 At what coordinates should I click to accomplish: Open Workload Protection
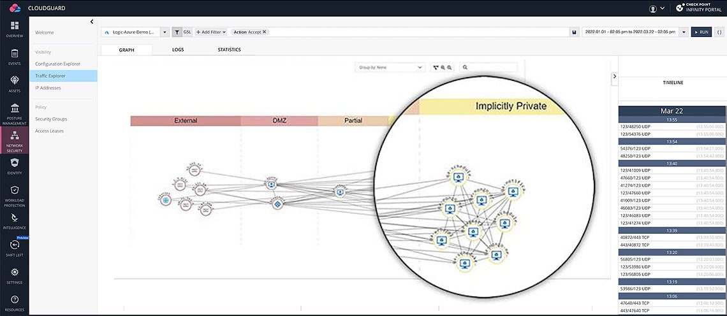tap(15, 196)
